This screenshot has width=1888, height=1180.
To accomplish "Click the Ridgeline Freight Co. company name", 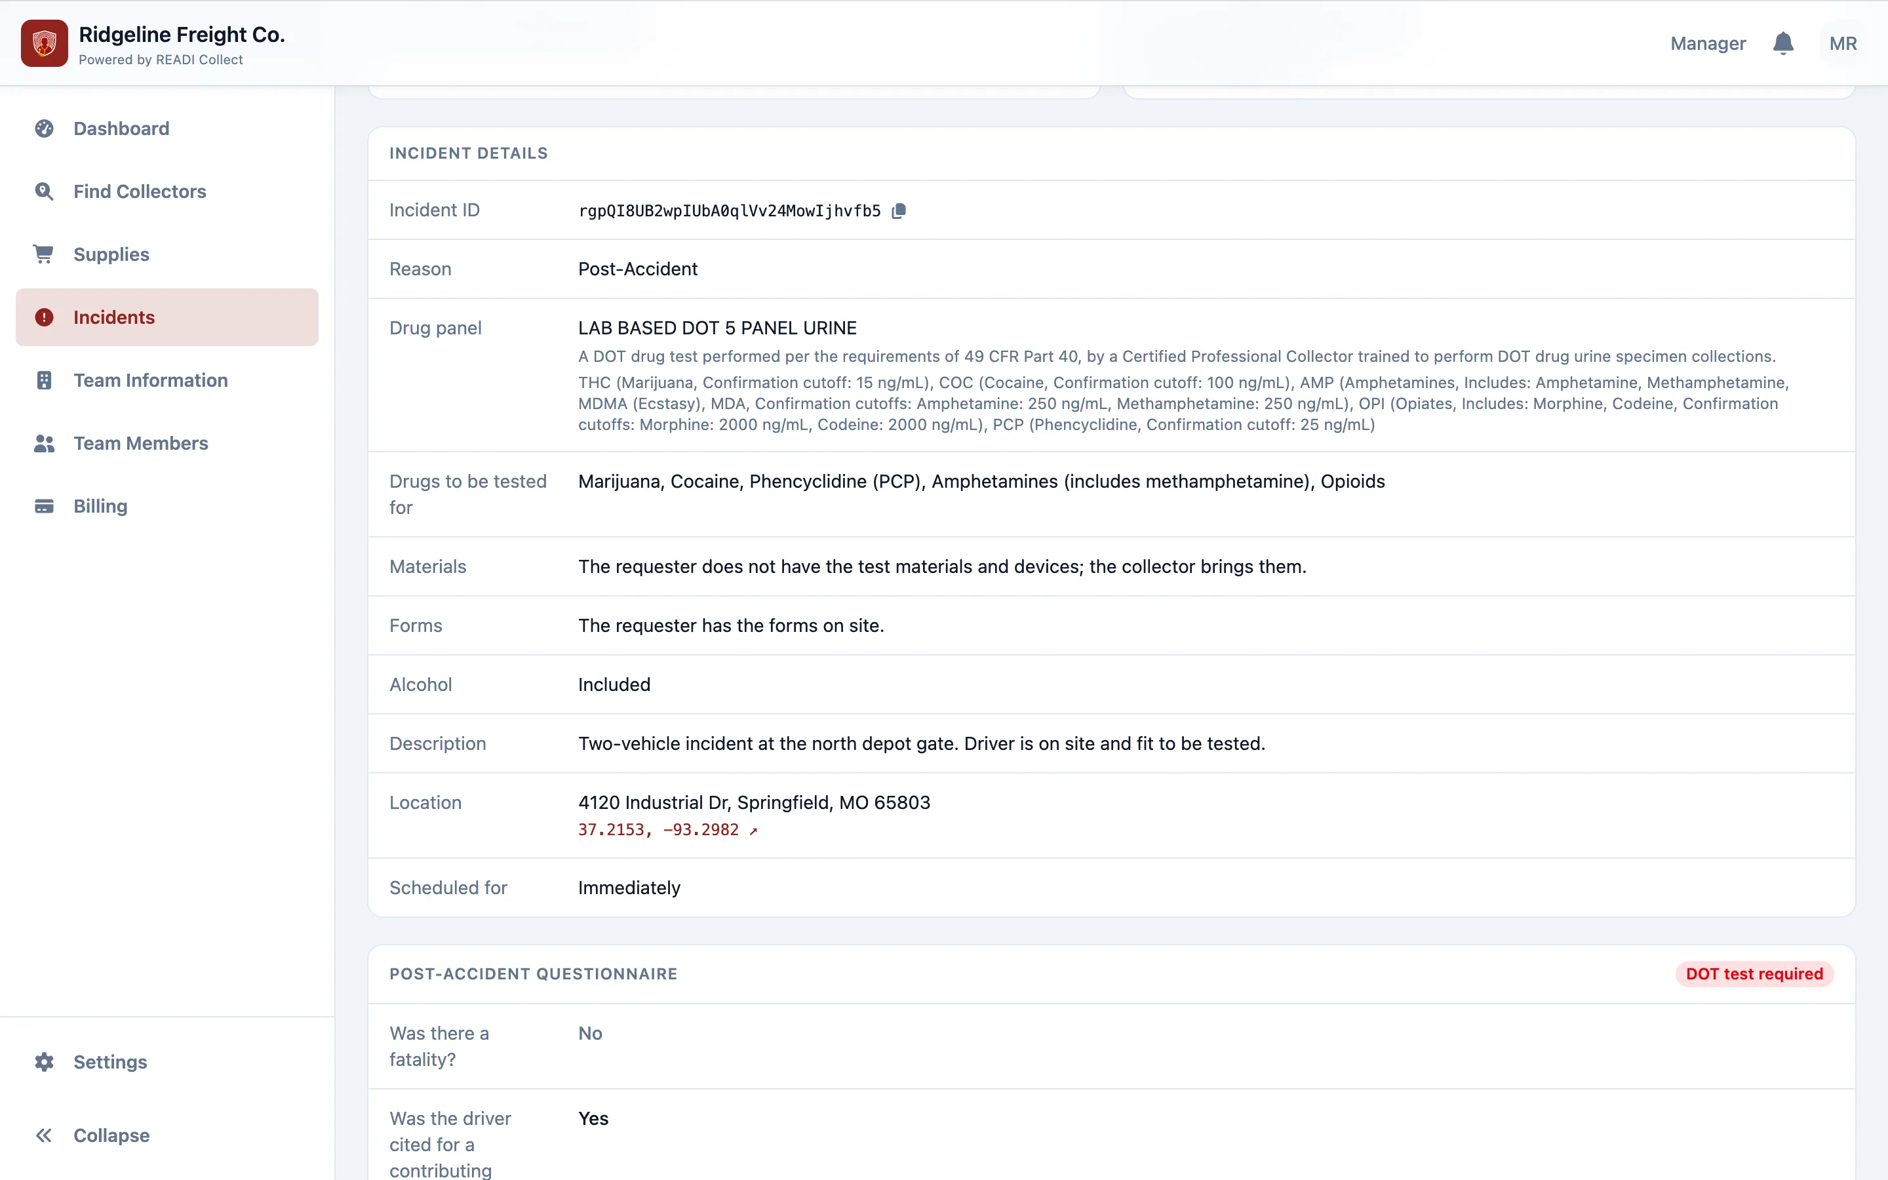I will [x=182, y=34].
